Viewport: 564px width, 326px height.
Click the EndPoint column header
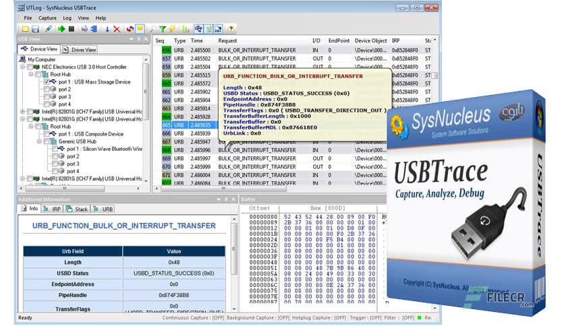339,41
